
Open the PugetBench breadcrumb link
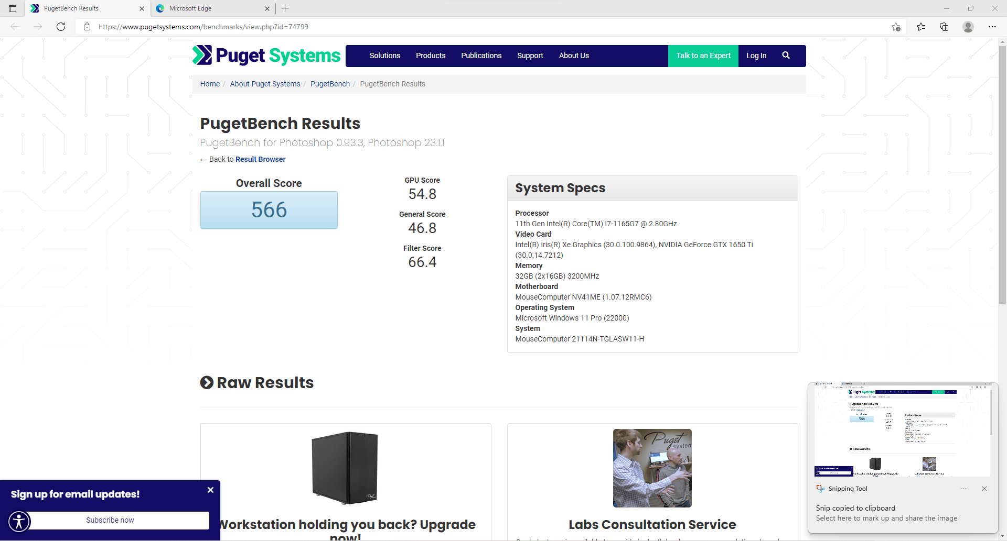pyautogui.click(x=330, y=84)
